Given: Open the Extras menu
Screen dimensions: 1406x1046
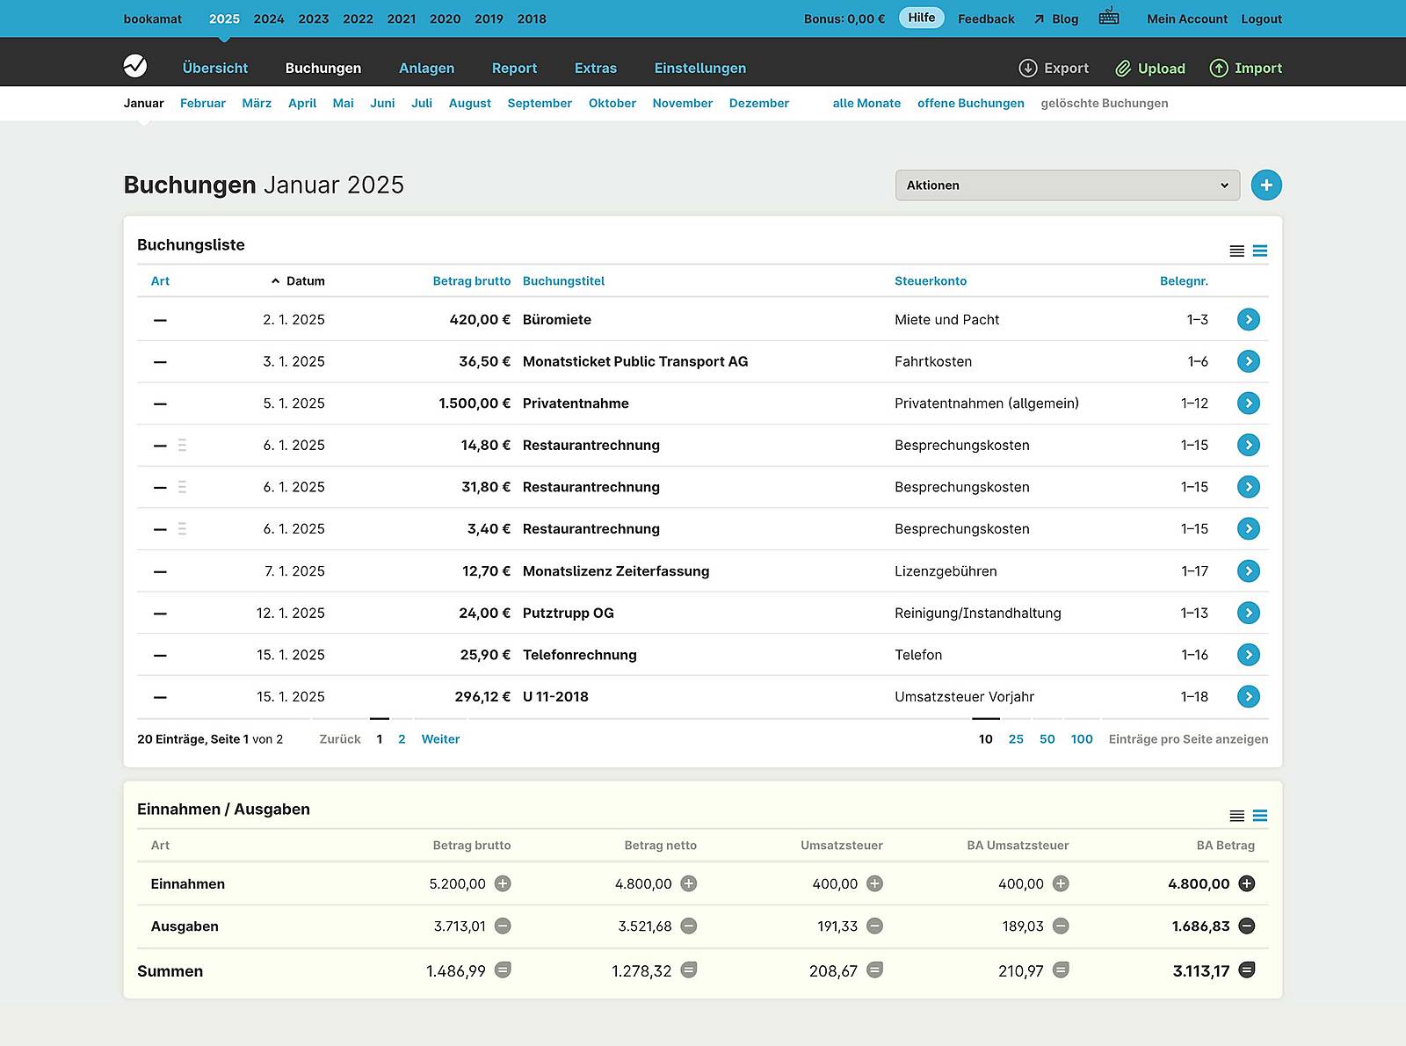Looking at the screenshot, I should pyautogui.click(x=596, y=68).
